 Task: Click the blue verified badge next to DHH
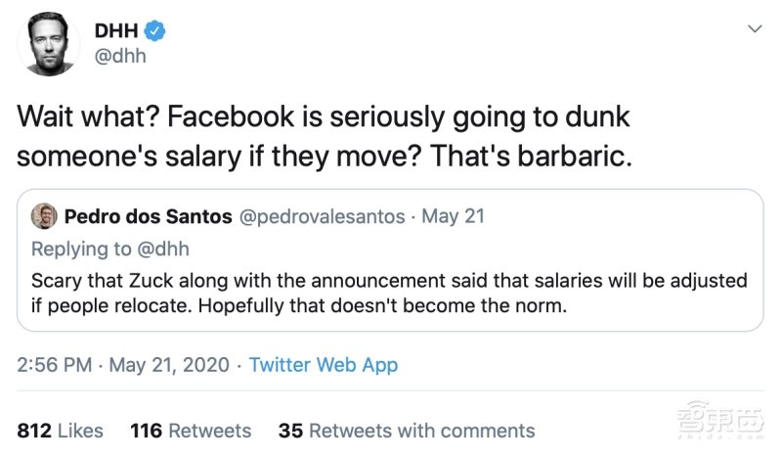tap(156, 31)
